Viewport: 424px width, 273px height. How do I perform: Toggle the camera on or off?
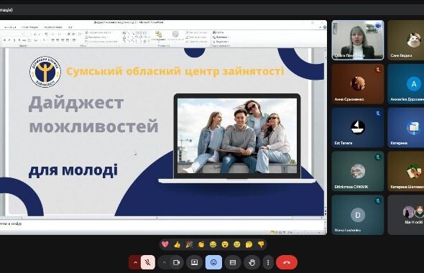[x=177, y=262]
